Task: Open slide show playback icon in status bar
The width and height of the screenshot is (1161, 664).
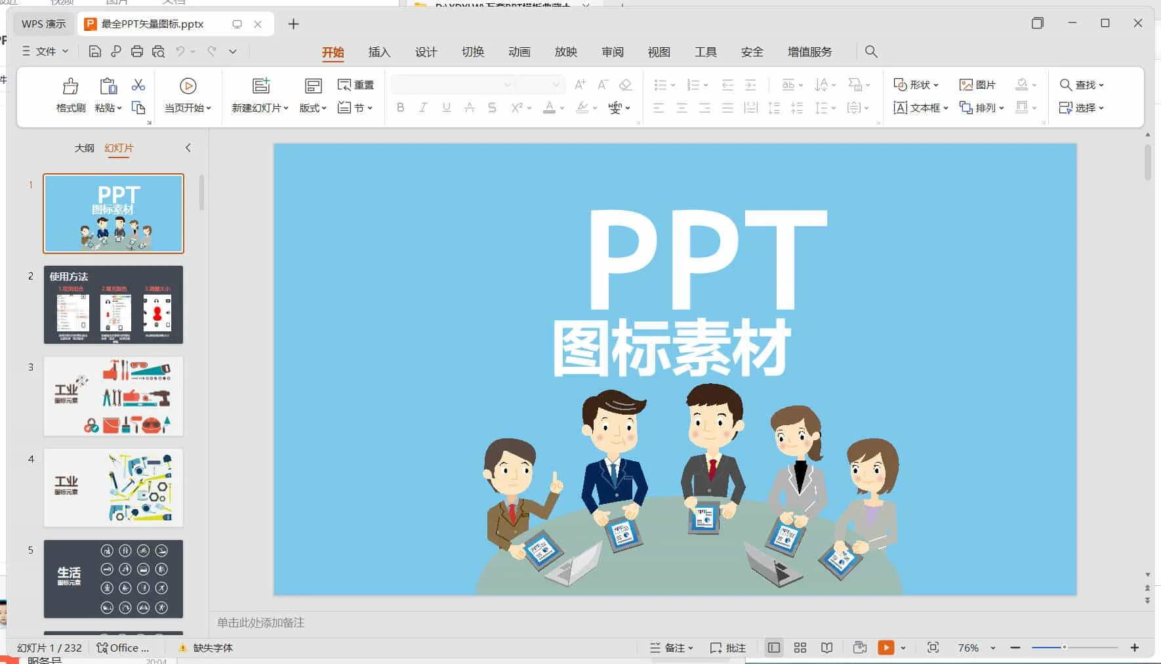Action: click(887, 648)
